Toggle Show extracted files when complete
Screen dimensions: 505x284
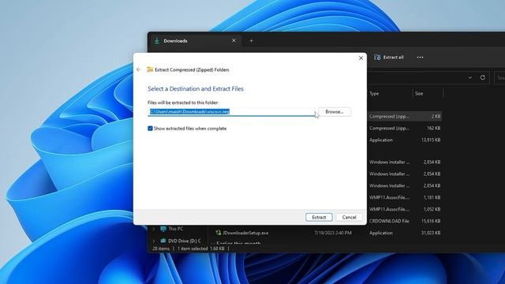150,129
